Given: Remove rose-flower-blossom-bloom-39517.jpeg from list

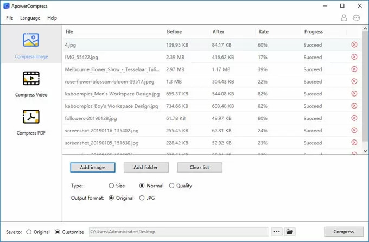Looking at the screenshot, I should coord(354,81).
